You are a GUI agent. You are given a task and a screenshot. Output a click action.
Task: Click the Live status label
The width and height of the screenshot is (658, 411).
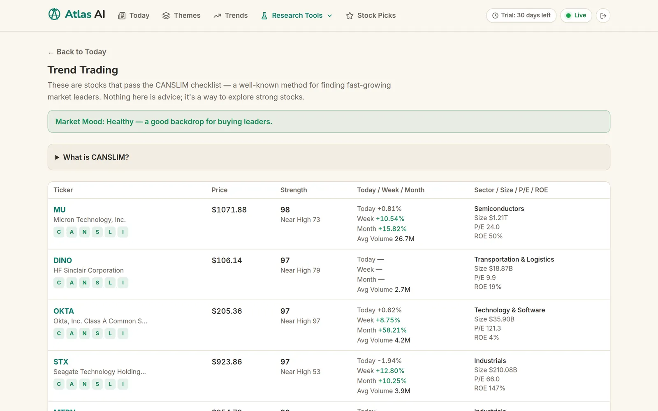pos(580,16)
